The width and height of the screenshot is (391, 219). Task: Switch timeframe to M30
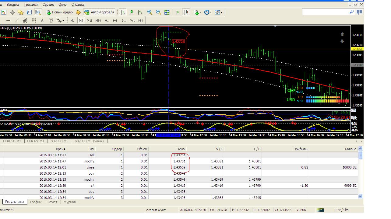pos(98,21)
